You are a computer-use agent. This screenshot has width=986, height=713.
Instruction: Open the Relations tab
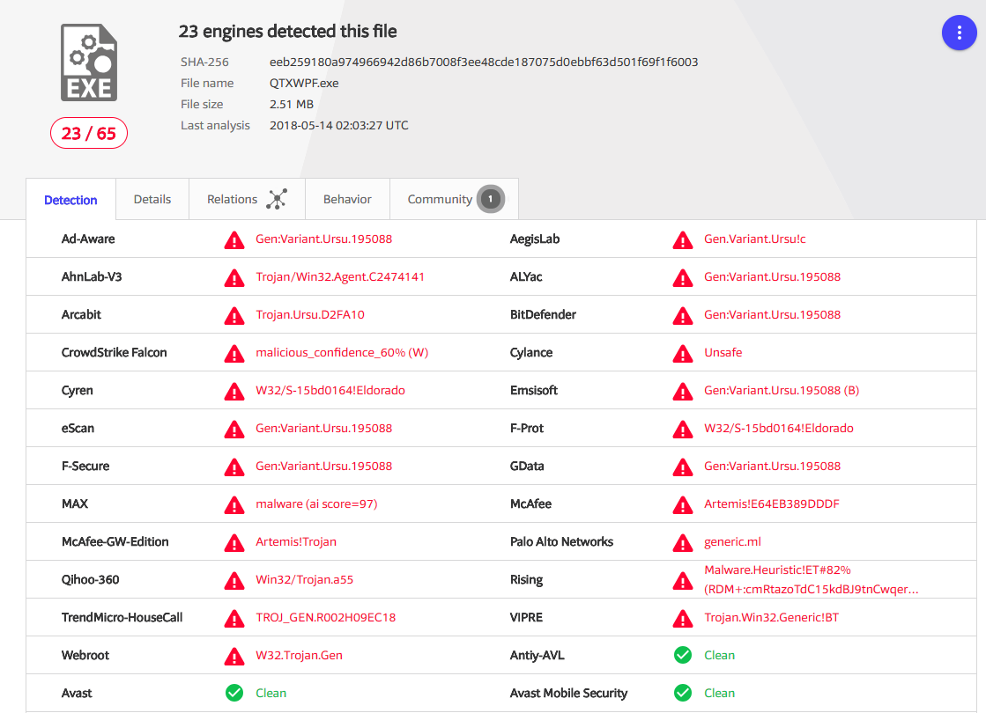tap(247, 199)
